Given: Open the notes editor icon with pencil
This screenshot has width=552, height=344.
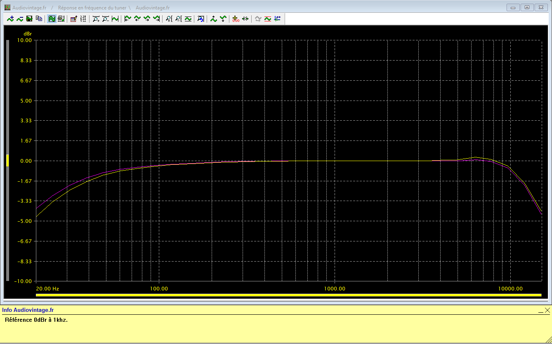Looking at the screenshot, I should [x=73, y=19].
